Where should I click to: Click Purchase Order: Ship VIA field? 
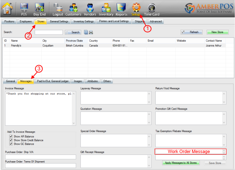[41, 157]
